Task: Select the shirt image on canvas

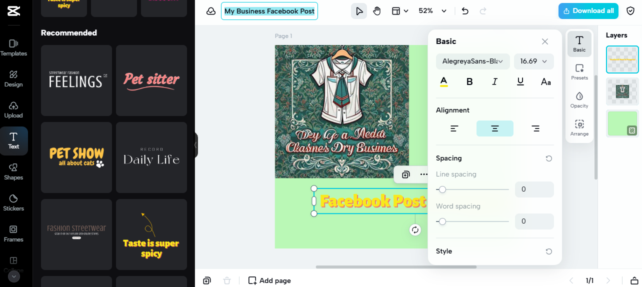Action: point(342,111)
